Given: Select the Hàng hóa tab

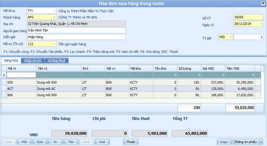Looking at the screenshot, I should (11, 61).
